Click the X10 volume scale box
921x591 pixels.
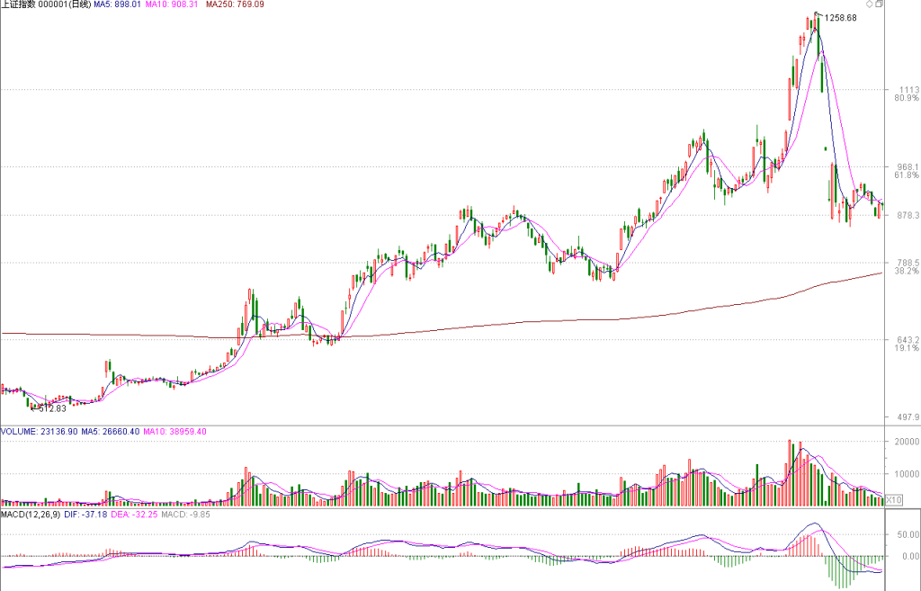[x=893, y=500]
